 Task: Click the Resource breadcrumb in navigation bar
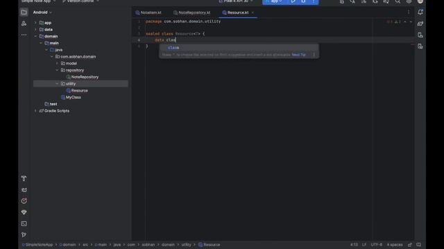click(210, 245)
